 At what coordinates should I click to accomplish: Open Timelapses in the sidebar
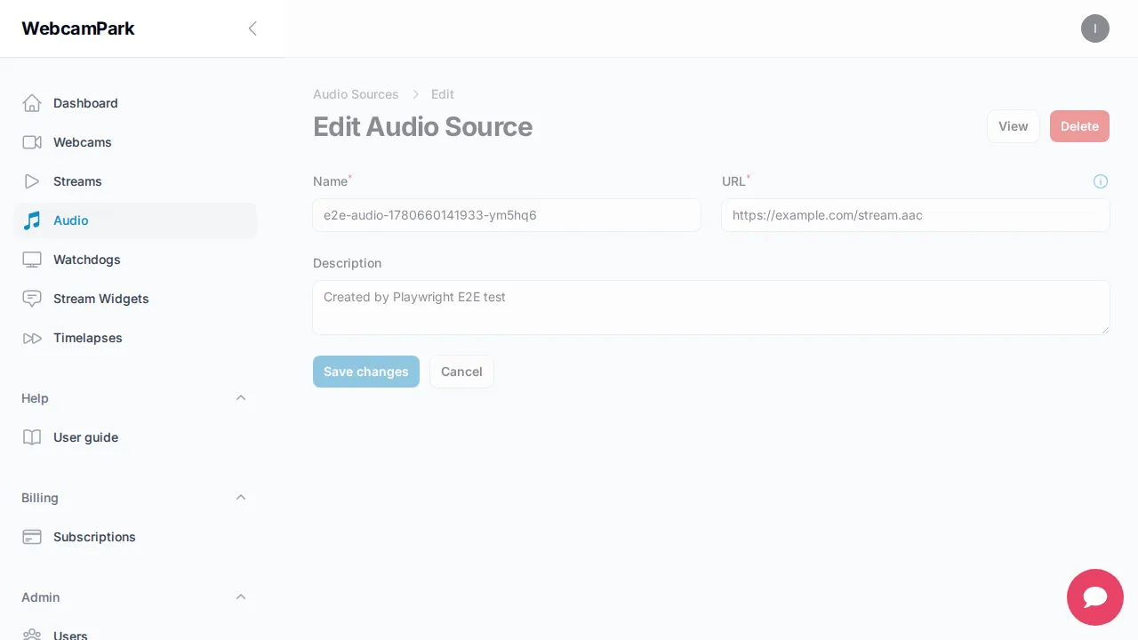(x=135, y=338)
